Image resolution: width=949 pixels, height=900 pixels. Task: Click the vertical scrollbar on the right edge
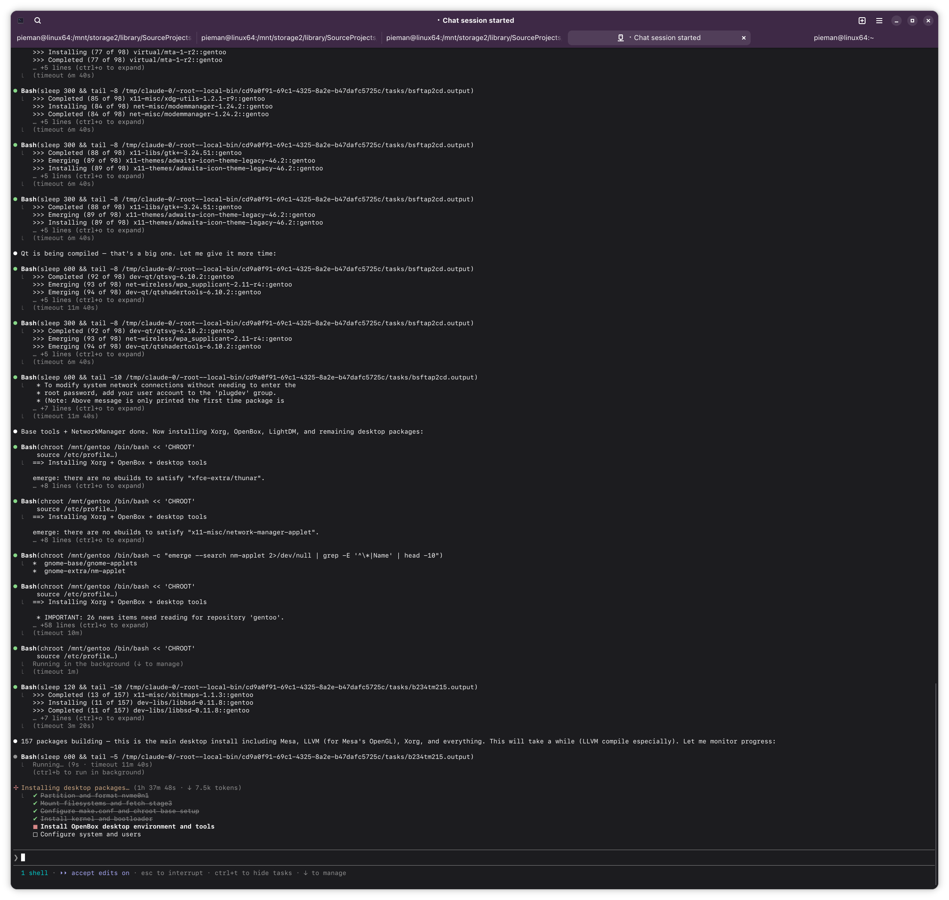[936, 782]
